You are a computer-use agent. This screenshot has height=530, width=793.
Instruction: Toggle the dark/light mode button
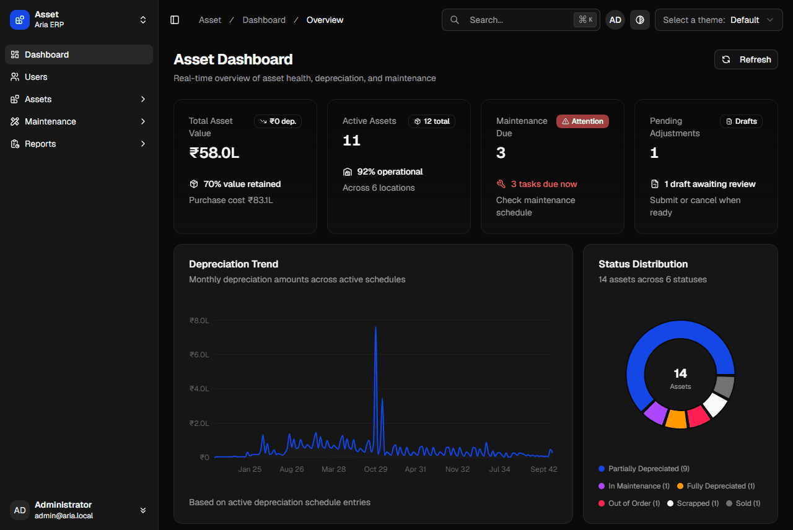(x=640, y=20)
